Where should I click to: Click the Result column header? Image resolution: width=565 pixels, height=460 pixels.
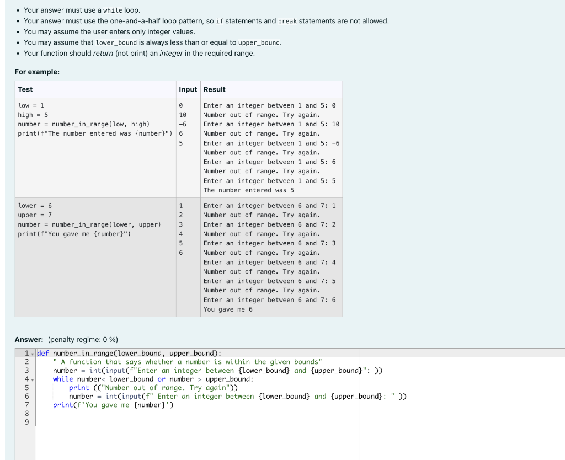click(214, 89)
